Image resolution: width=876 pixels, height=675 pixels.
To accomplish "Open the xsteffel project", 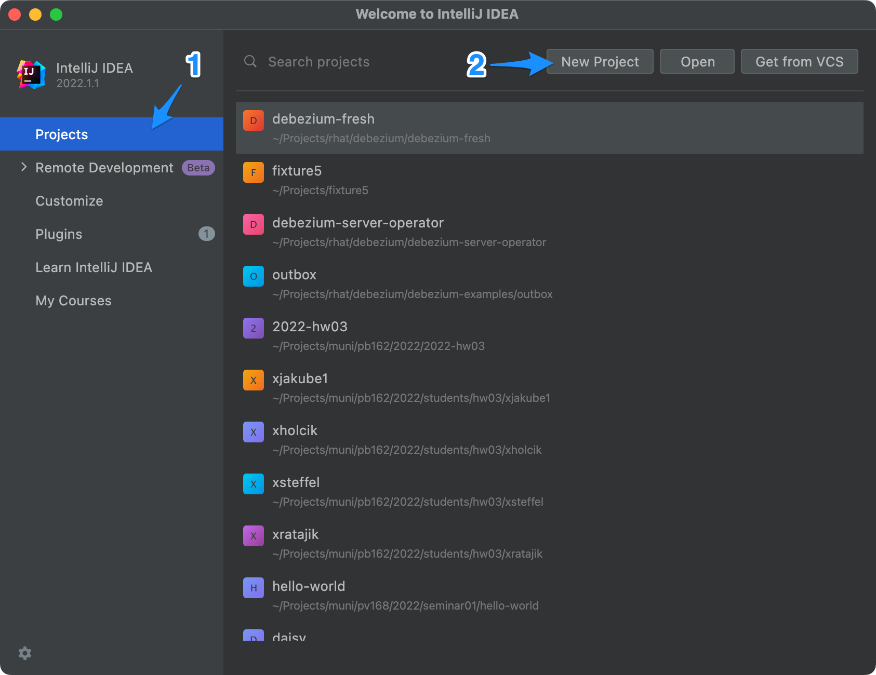I will (x=550, y=491).
